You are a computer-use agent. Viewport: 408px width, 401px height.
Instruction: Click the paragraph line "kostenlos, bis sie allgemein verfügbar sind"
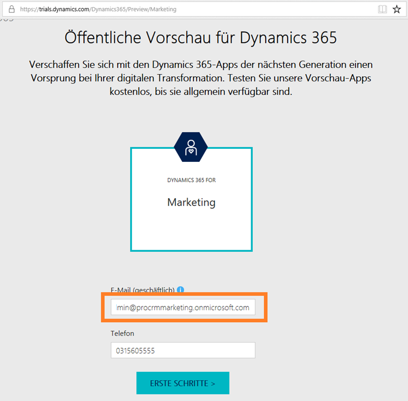201,92
